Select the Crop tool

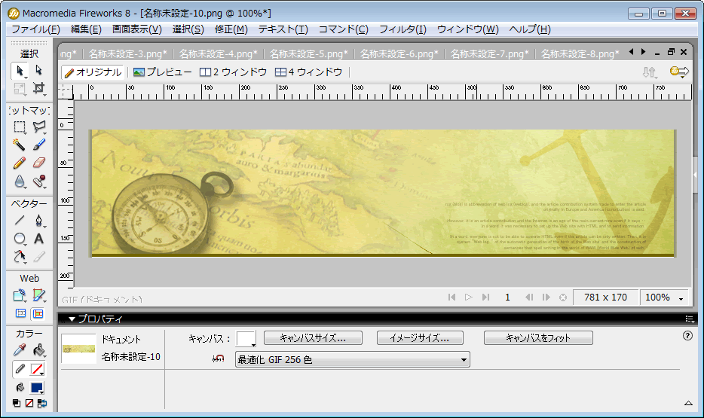click(x=39, y=89)
